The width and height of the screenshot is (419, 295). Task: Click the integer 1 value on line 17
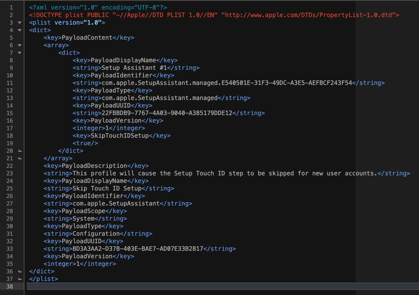coord(107,128)
